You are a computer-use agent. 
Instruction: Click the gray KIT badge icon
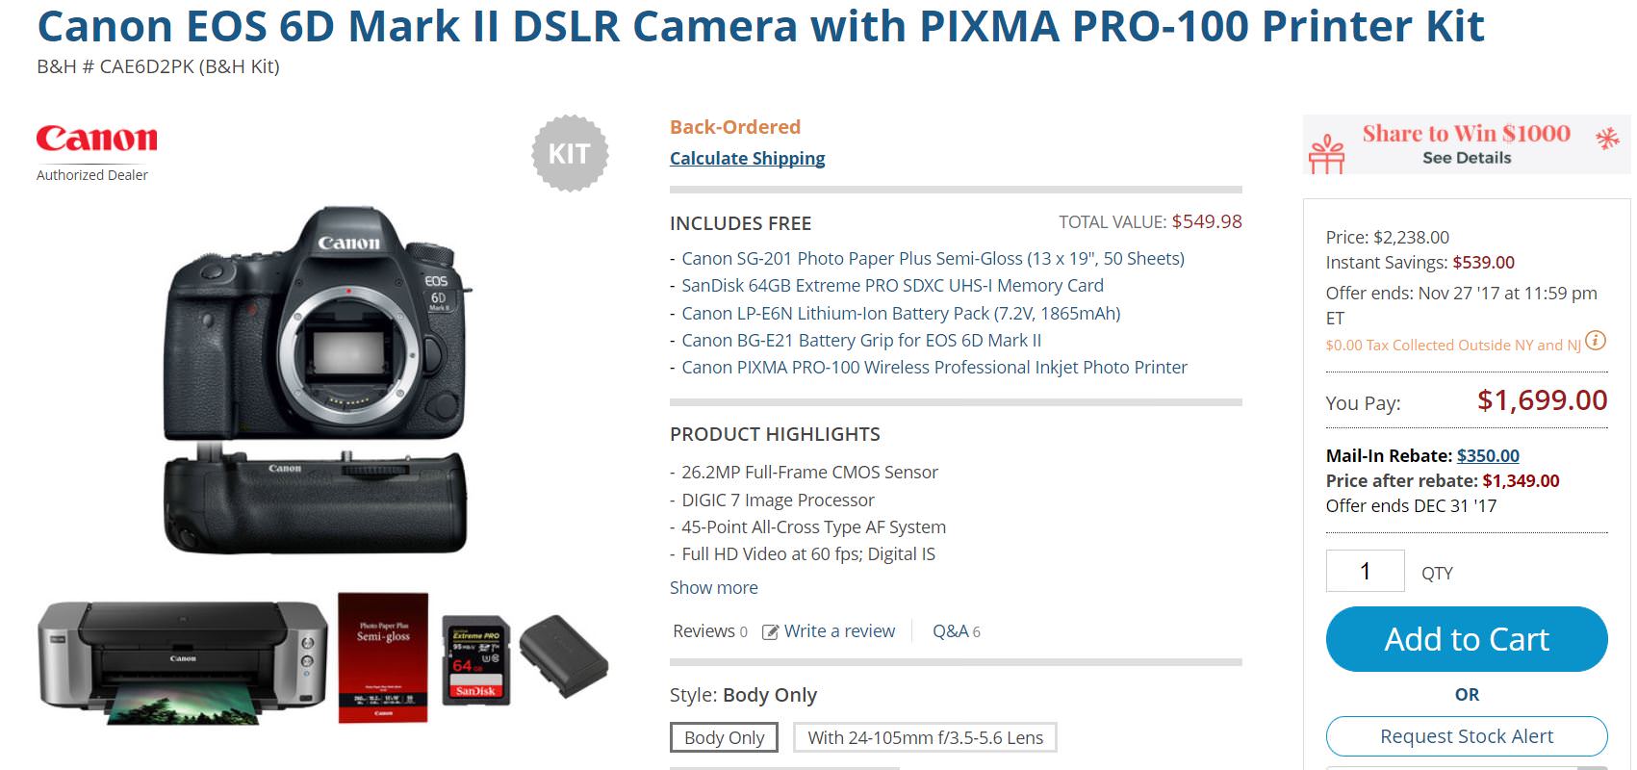570,153
